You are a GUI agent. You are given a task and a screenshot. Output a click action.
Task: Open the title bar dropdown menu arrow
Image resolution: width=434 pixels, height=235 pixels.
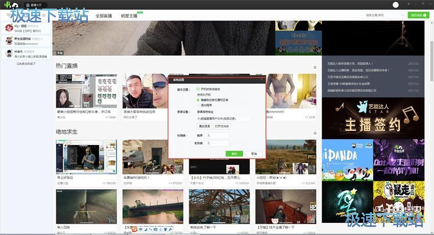408,4
